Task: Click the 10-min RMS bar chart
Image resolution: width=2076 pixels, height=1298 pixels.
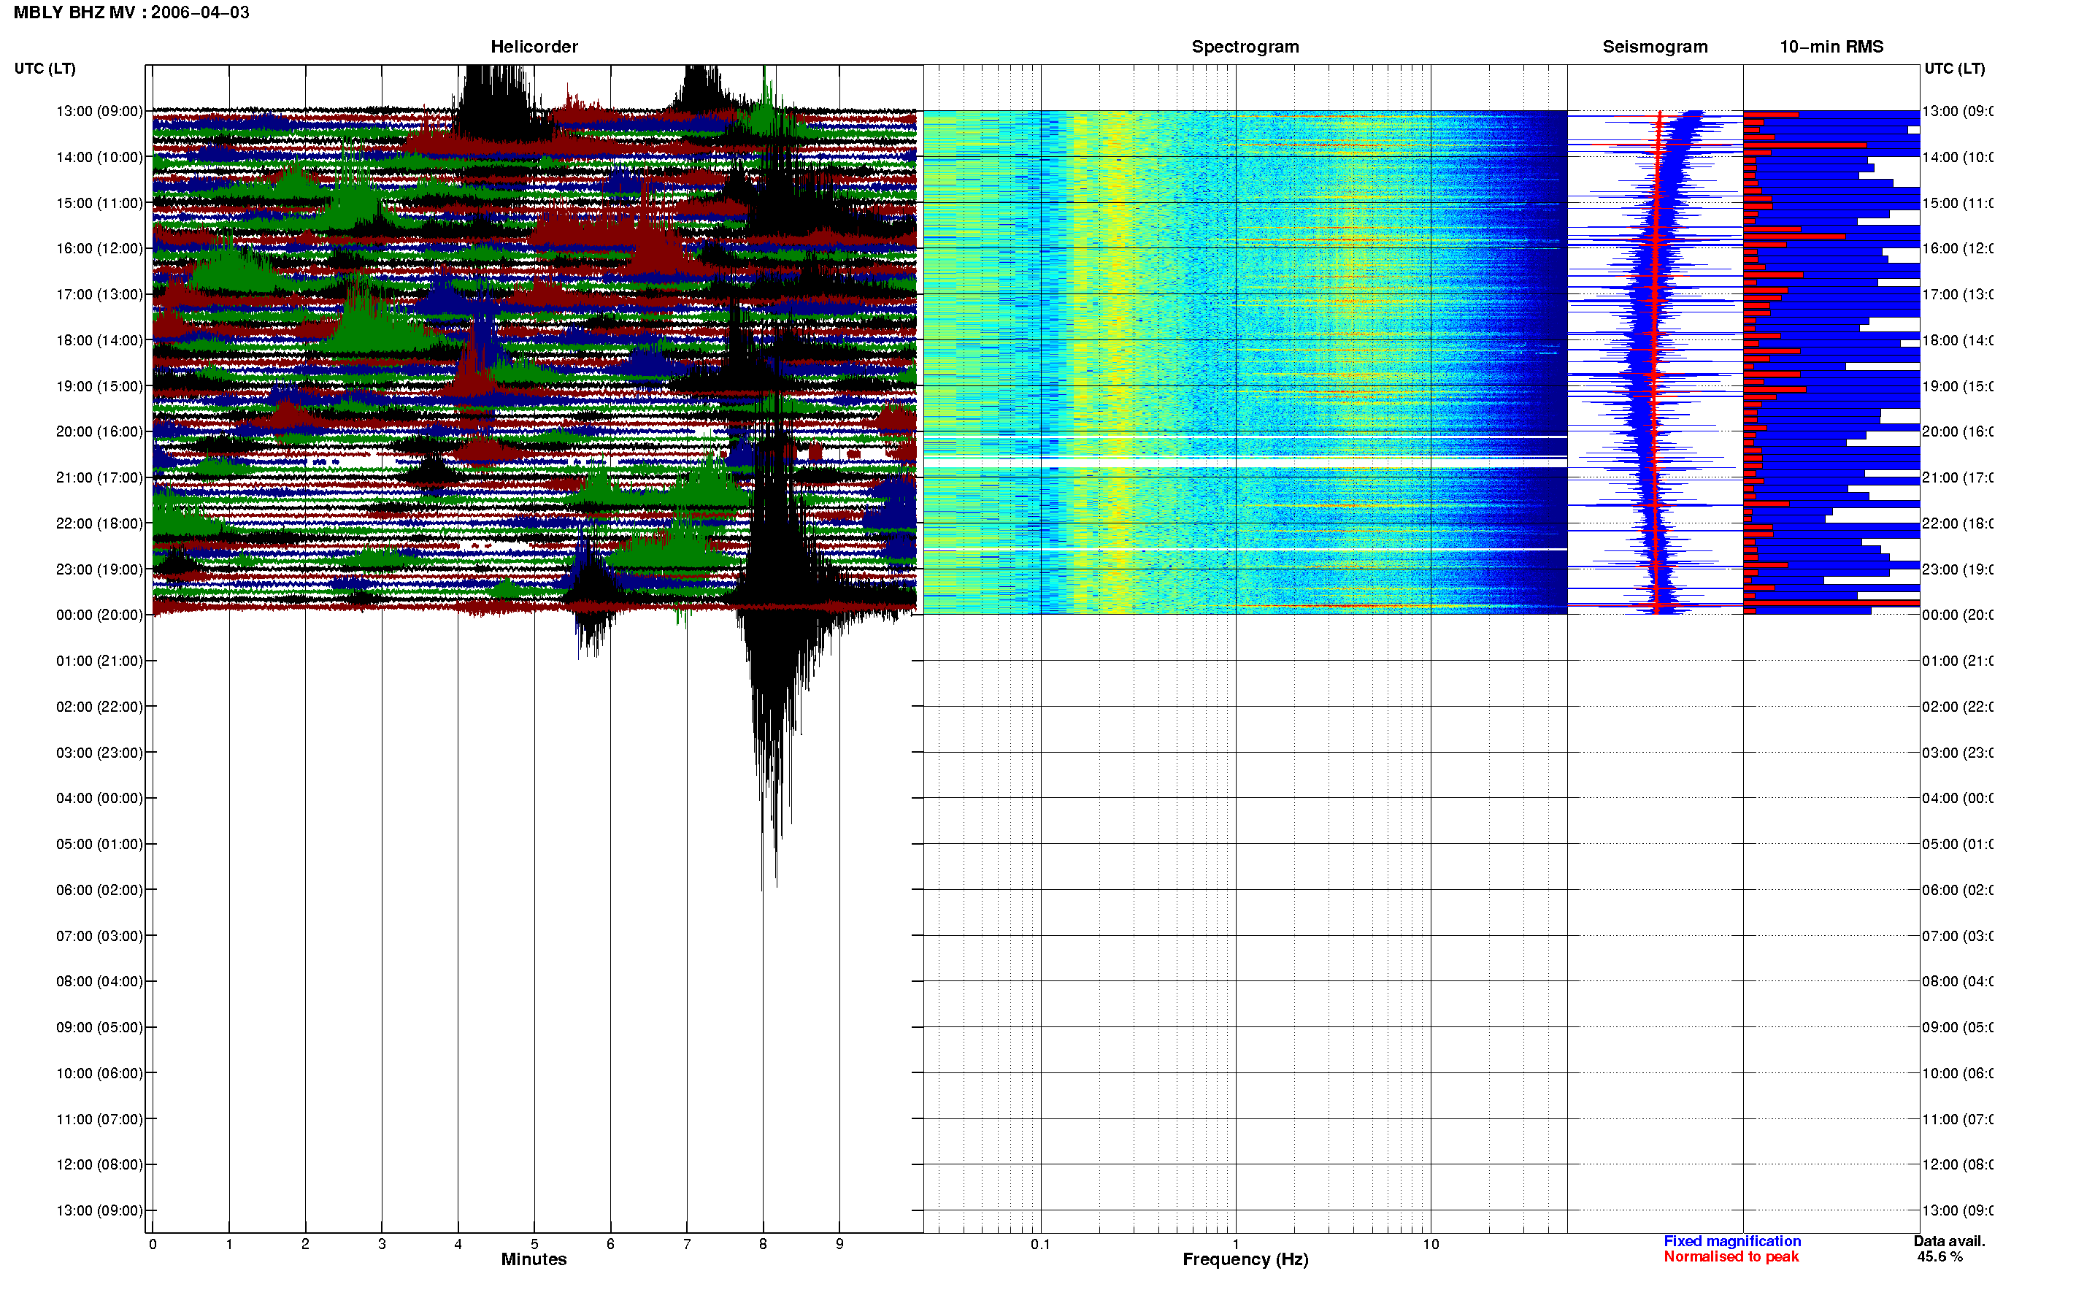Action: [x=1831, y=362]
